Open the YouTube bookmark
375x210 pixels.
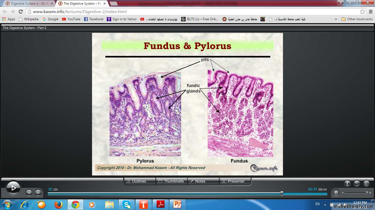(71, 19)
